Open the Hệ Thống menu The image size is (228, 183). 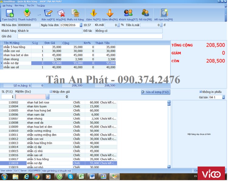coord(7,6)
